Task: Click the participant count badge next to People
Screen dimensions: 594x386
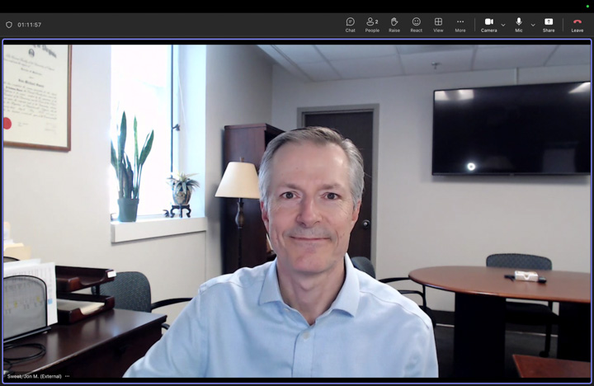Action: pyautogui.click(x=377, y=21)
